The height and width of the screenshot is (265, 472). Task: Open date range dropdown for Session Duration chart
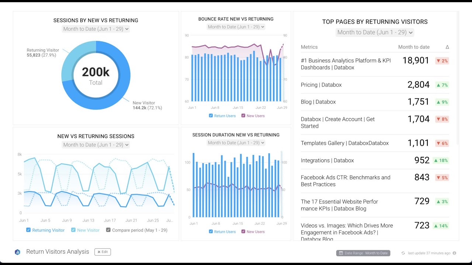[236, 143]
